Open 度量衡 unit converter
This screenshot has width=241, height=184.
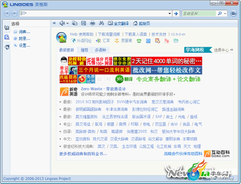tap(123, 40)
